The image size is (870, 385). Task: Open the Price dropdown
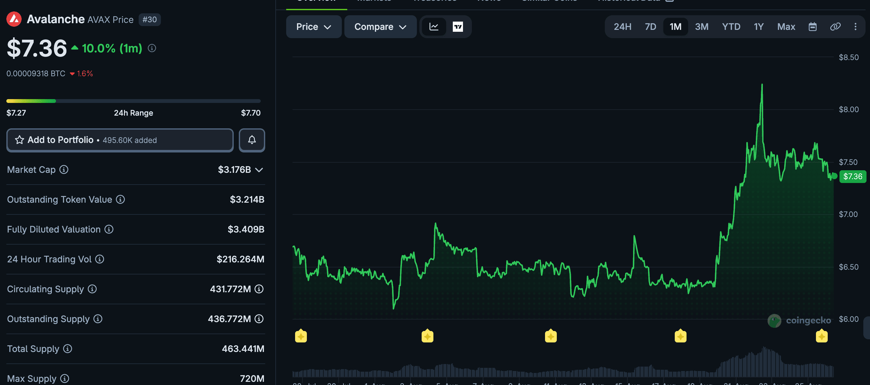(314, 27)
